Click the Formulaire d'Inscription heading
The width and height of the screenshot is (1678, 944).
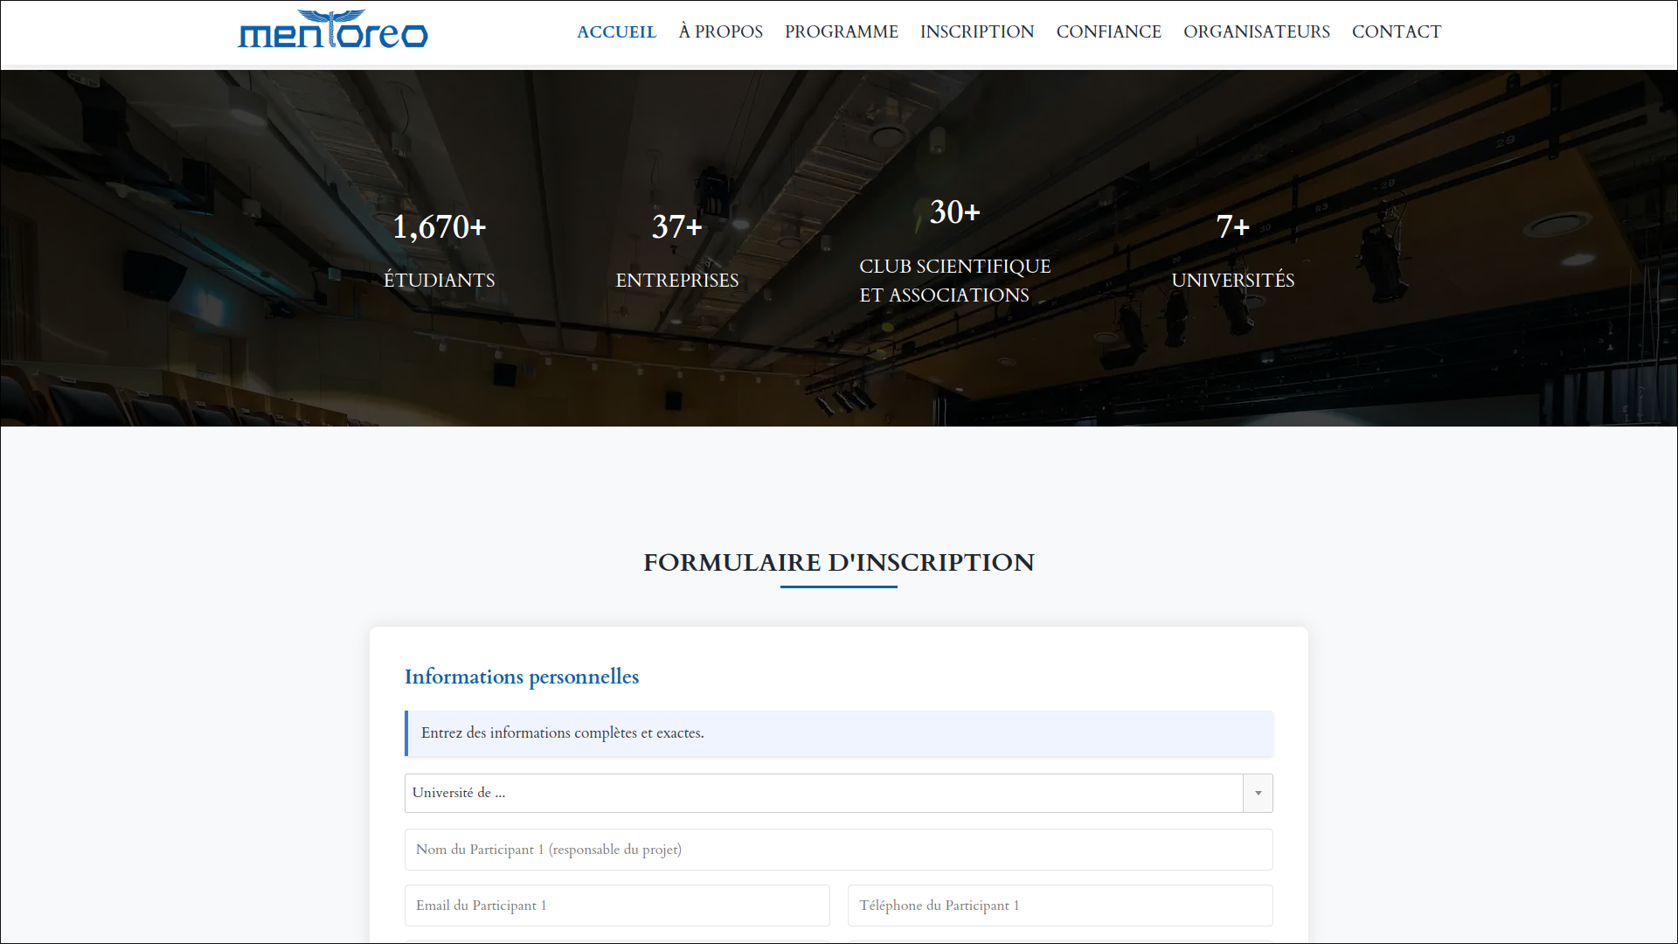pyautogui.click(x=838, y=562)
